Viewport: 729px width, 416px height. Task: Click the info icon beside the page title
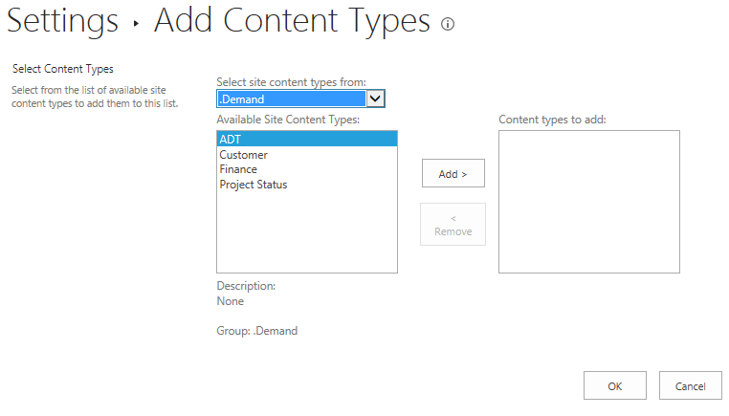click(447, 24)
